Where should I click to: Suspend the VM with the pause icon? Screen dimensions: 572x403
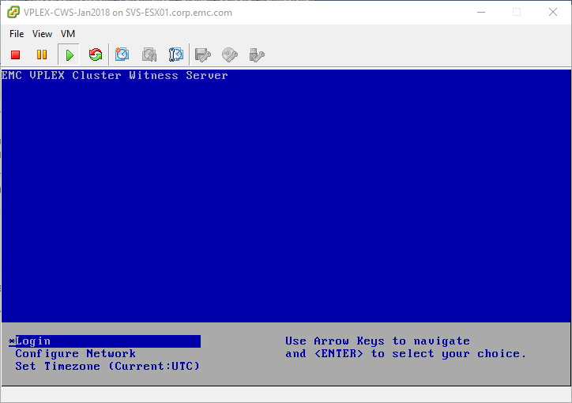[42, 55]
